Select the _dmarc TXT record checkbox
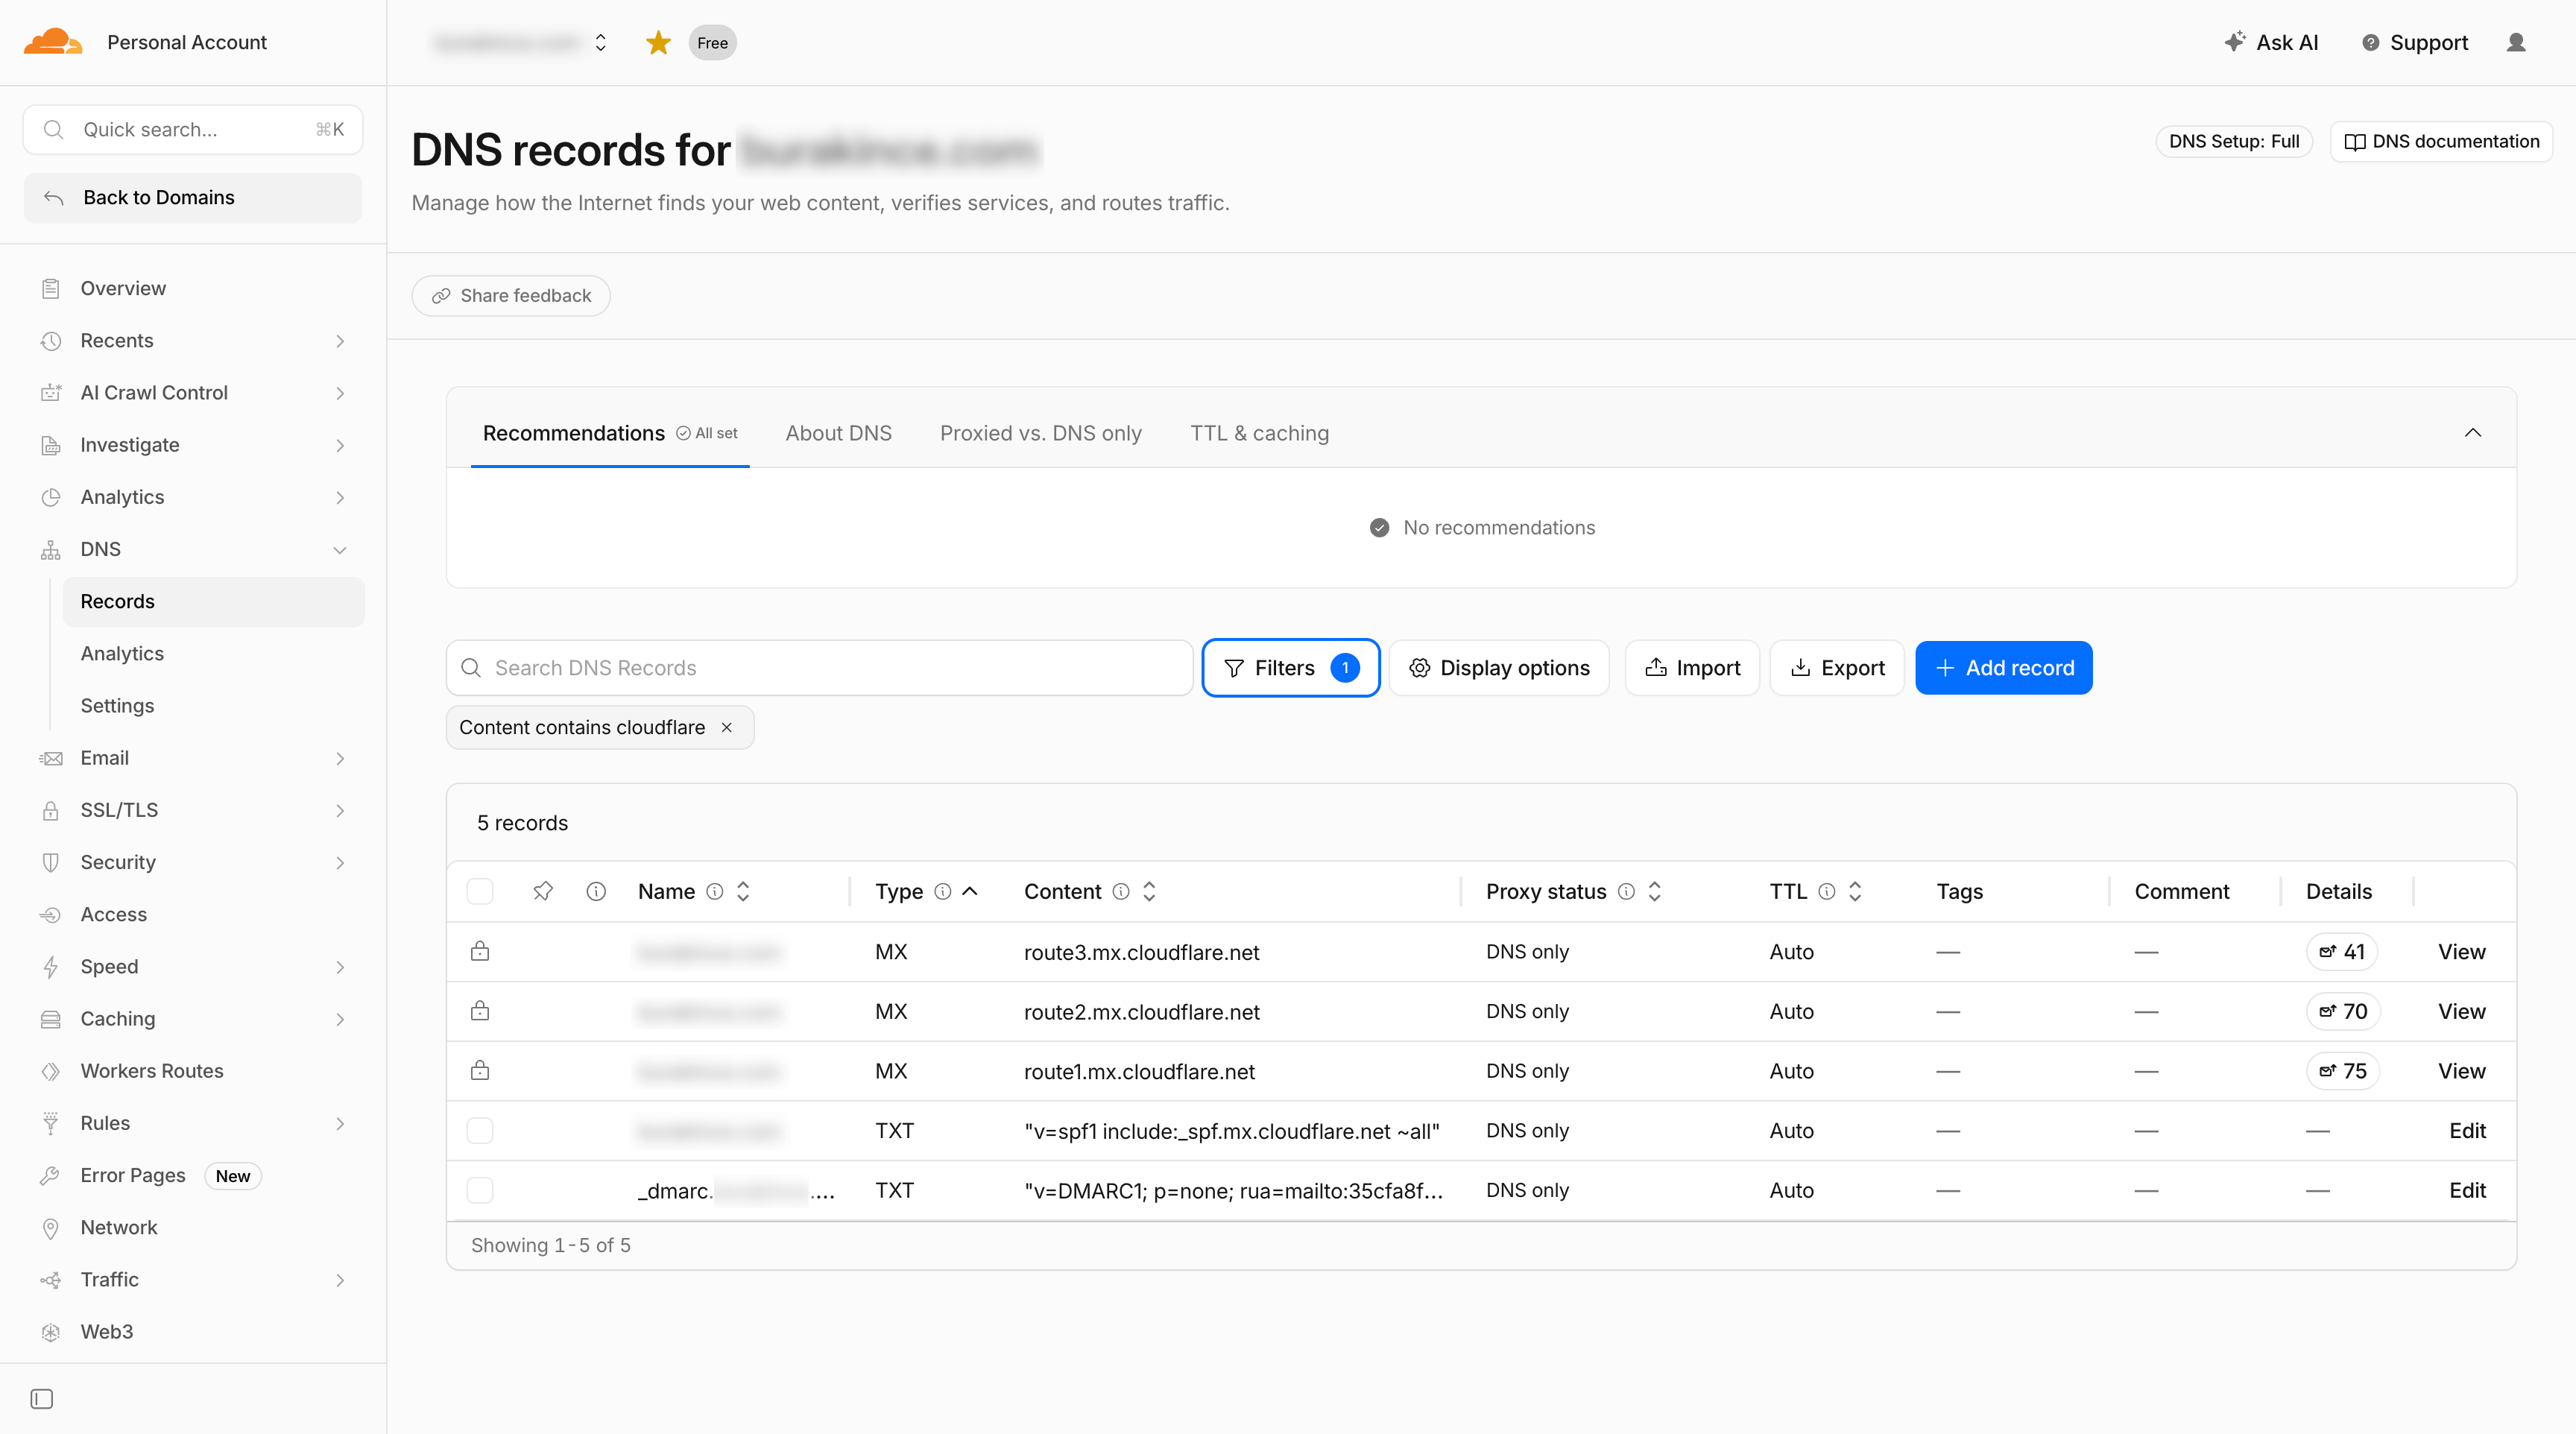 click(x=480, y=1190)
